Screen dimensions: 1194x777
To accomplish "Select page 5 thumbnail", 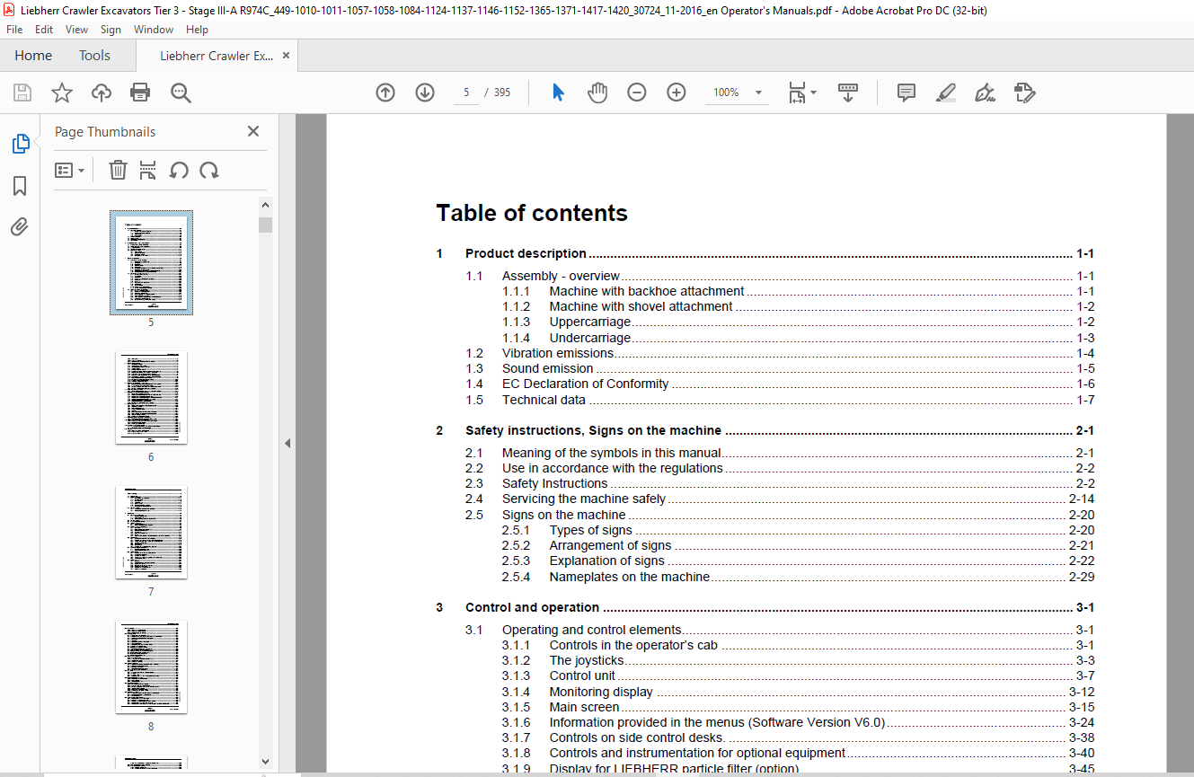I will coord(151,262).
